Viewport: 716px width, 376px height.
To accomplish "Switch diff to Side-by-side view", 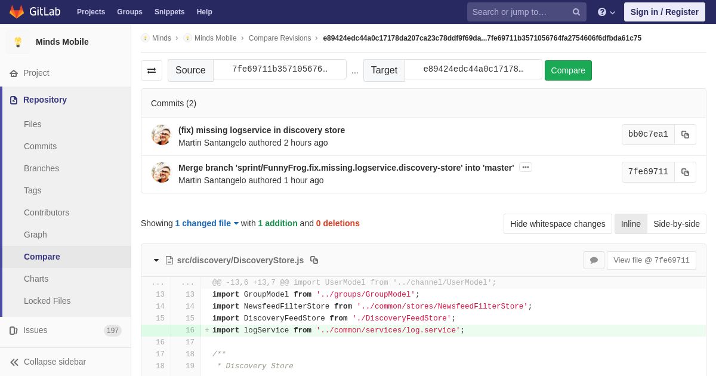I will pyautogui.click(x=677, y=224).
